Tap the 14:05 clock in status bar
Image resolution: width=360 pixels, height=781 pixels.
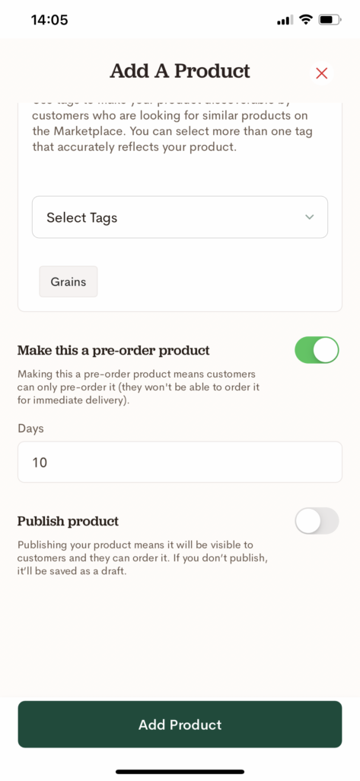click(x=49, y=20)
